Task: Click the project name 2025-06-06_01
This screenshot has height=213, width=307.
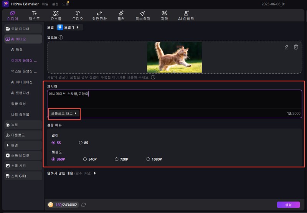Action: coord(273,4)
